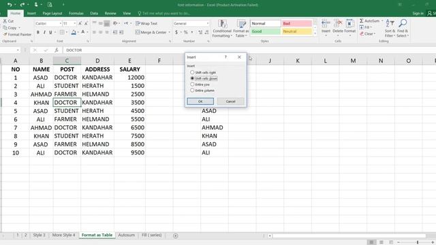Screen dimensions: 436x245
Task: Click Cancel in the Insert dialog
Action: 230,101
